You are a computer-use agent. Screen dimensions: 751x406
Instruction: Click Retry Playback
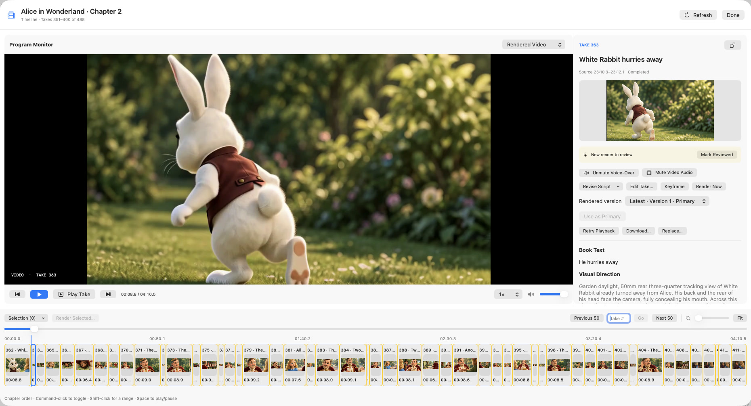(x=599, y=231)
